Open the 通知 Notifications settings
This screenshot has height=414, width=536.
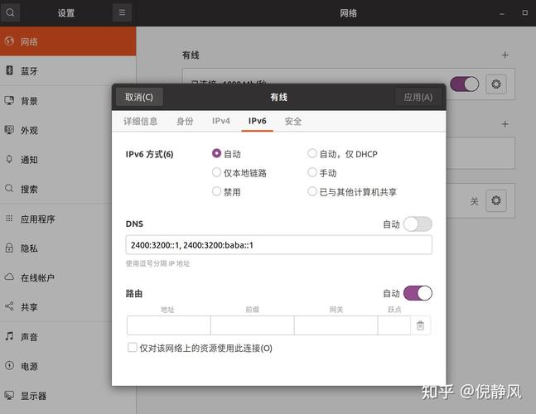(68, 160)
